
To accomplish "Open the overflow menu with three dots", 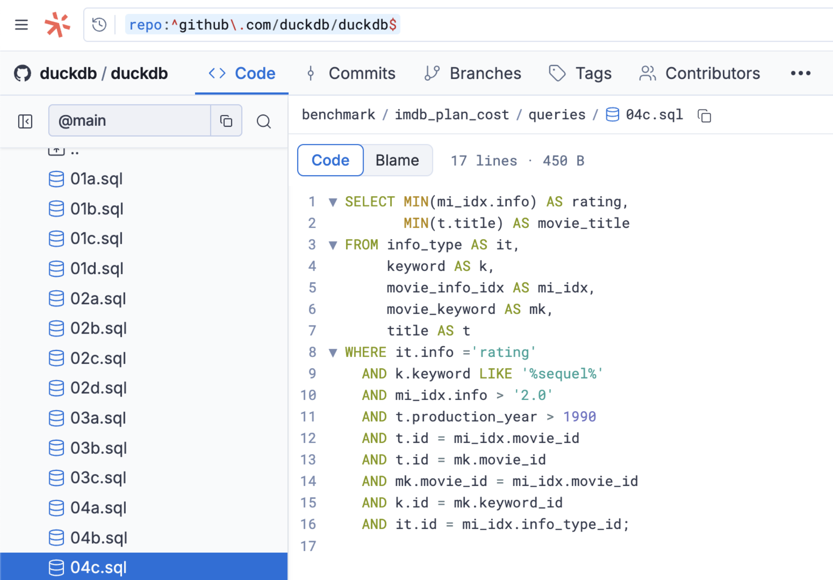I will click(800, 73).
